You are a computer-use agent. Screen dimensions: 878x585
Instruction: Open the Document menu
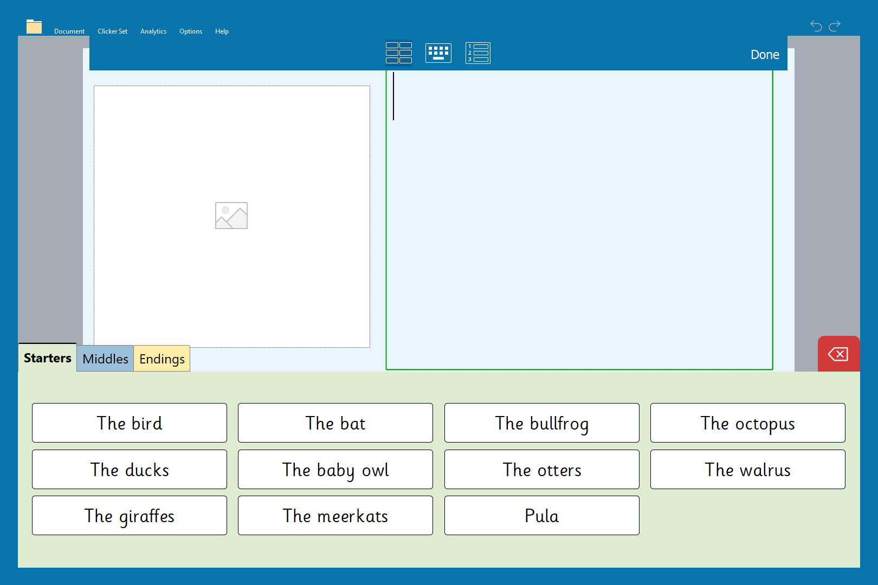click(69, 31)
